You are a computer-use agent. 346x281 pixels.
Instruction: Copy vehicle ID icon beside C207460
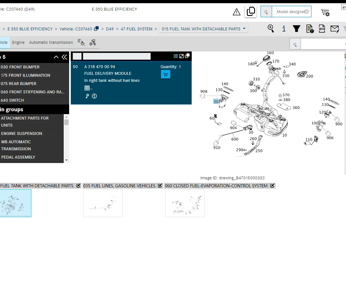pyautogui.click(x=96, y=29)
